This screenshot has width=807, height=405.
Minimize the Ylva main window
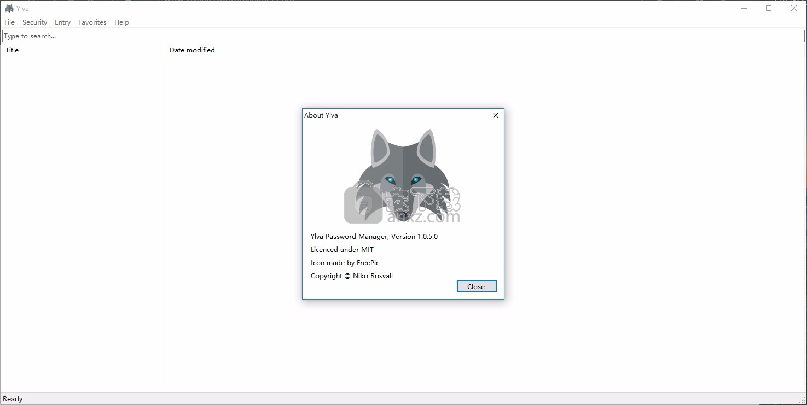(744, 8)
